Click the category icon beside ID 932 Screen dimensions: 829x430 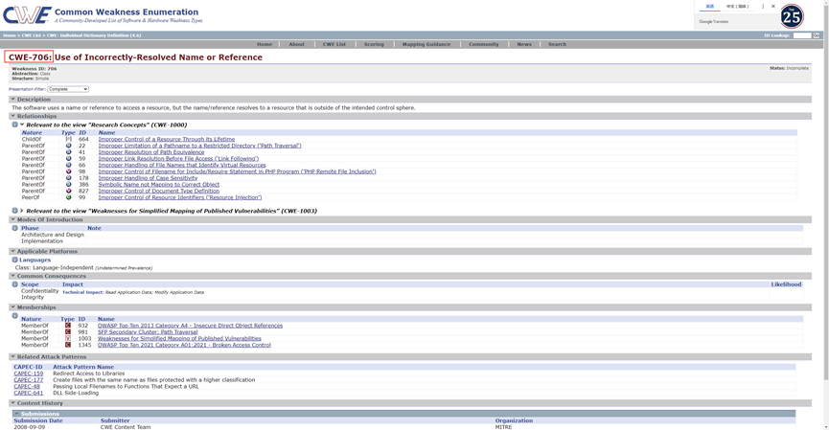coord(68,326)
